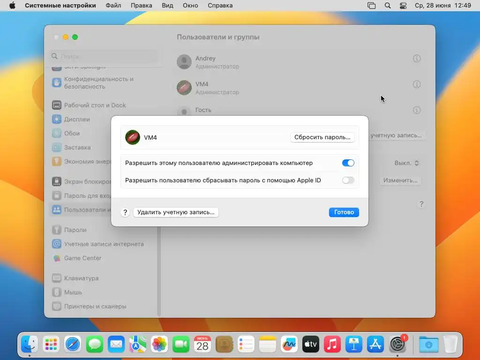Launch Safari from the Dock
The width and height of the screenshot is (480, 360).
point(73,344)
